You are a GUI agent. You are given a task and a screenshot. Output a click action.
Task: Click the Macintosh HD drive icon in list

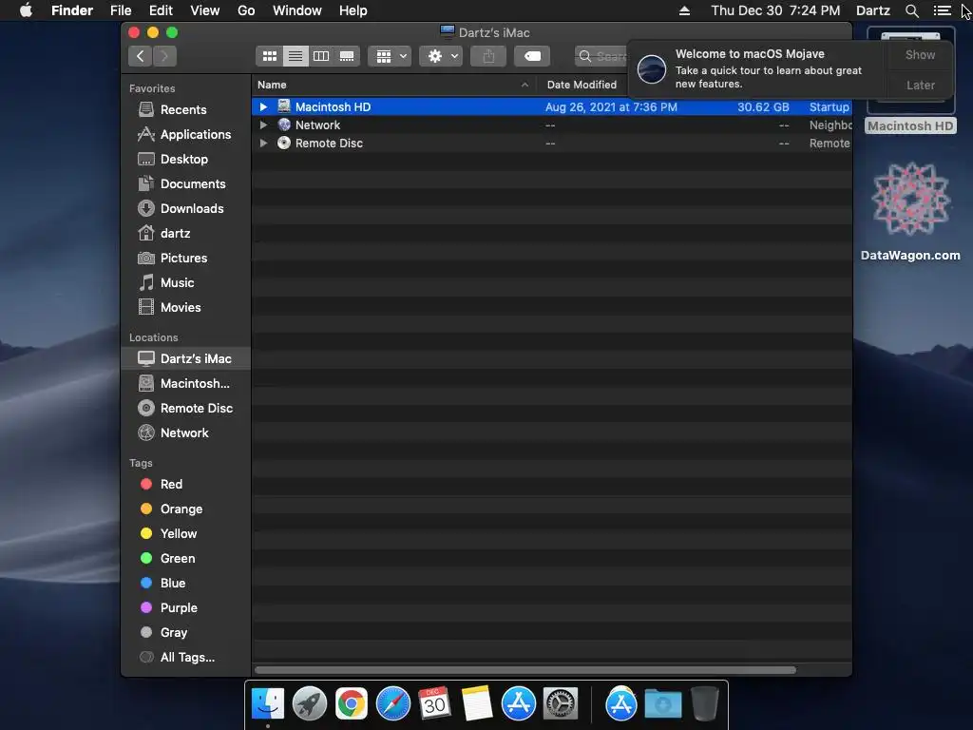click(x=283, y=106)
